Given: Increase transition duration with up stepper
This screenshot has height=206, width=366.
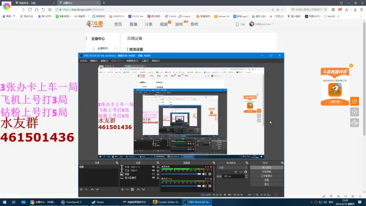Looking at the screenshot, I should [x=246, y=175].
